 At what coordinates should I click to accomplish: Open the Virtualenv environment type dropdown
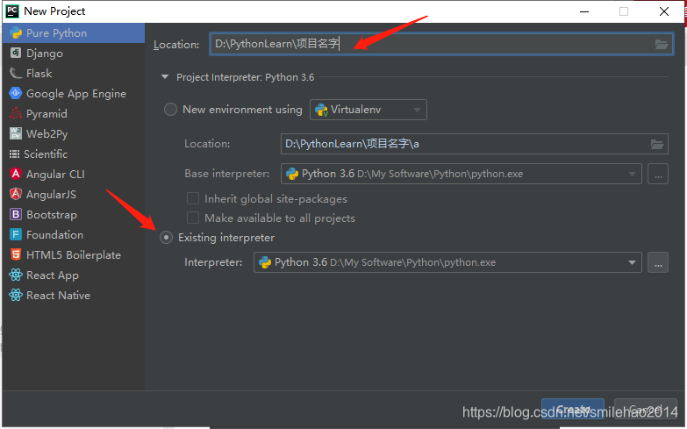(368, 110)
